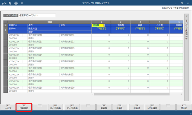Click the 摘要 header cell

(60, 32)
